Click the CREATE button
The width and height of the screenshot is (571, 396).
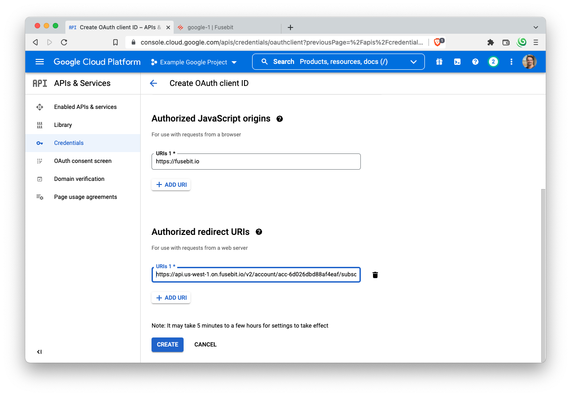(x=167, y=345)
